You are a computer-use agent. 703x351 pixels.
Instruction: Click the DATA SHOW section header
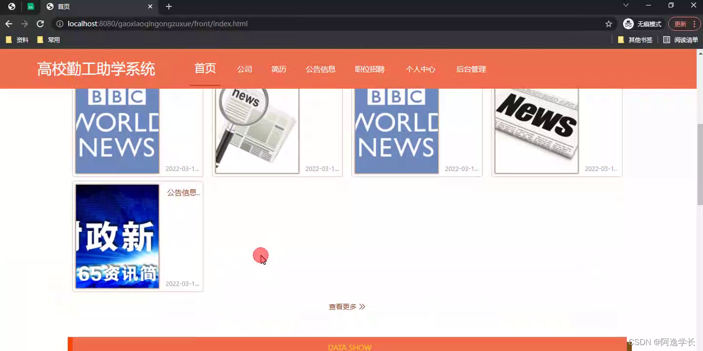350,347
